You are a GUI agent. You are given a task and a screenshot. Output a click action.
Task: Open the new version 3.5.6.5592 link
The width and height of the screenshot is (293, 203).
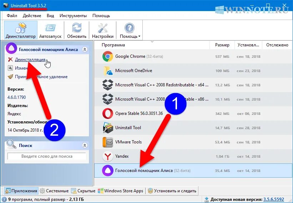pyautogui.click(x=274, y=199)
